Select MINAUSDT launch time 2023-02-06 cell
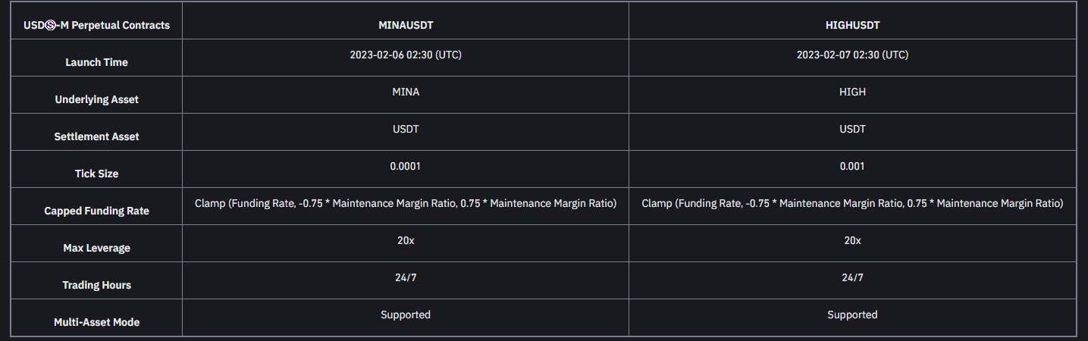The image size is (1088, 341). 406,55
